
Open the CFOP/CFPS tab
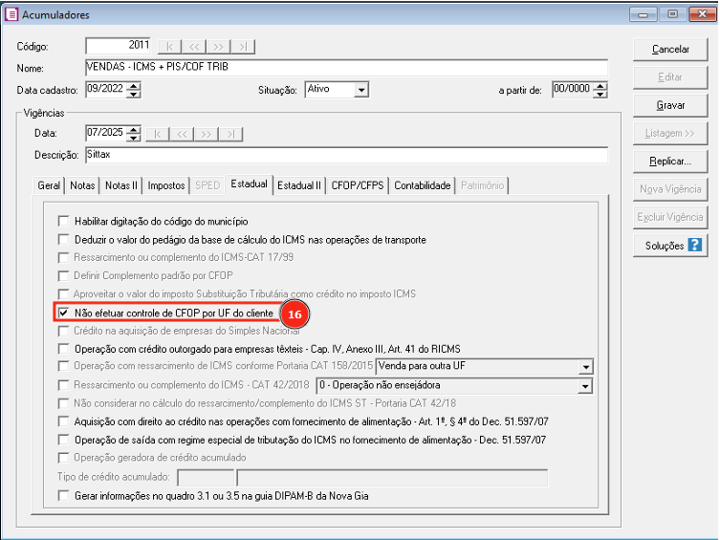pos(358,185)
